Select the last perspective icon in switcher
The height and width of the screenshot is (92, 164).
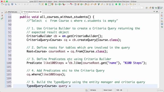(161, 8)
